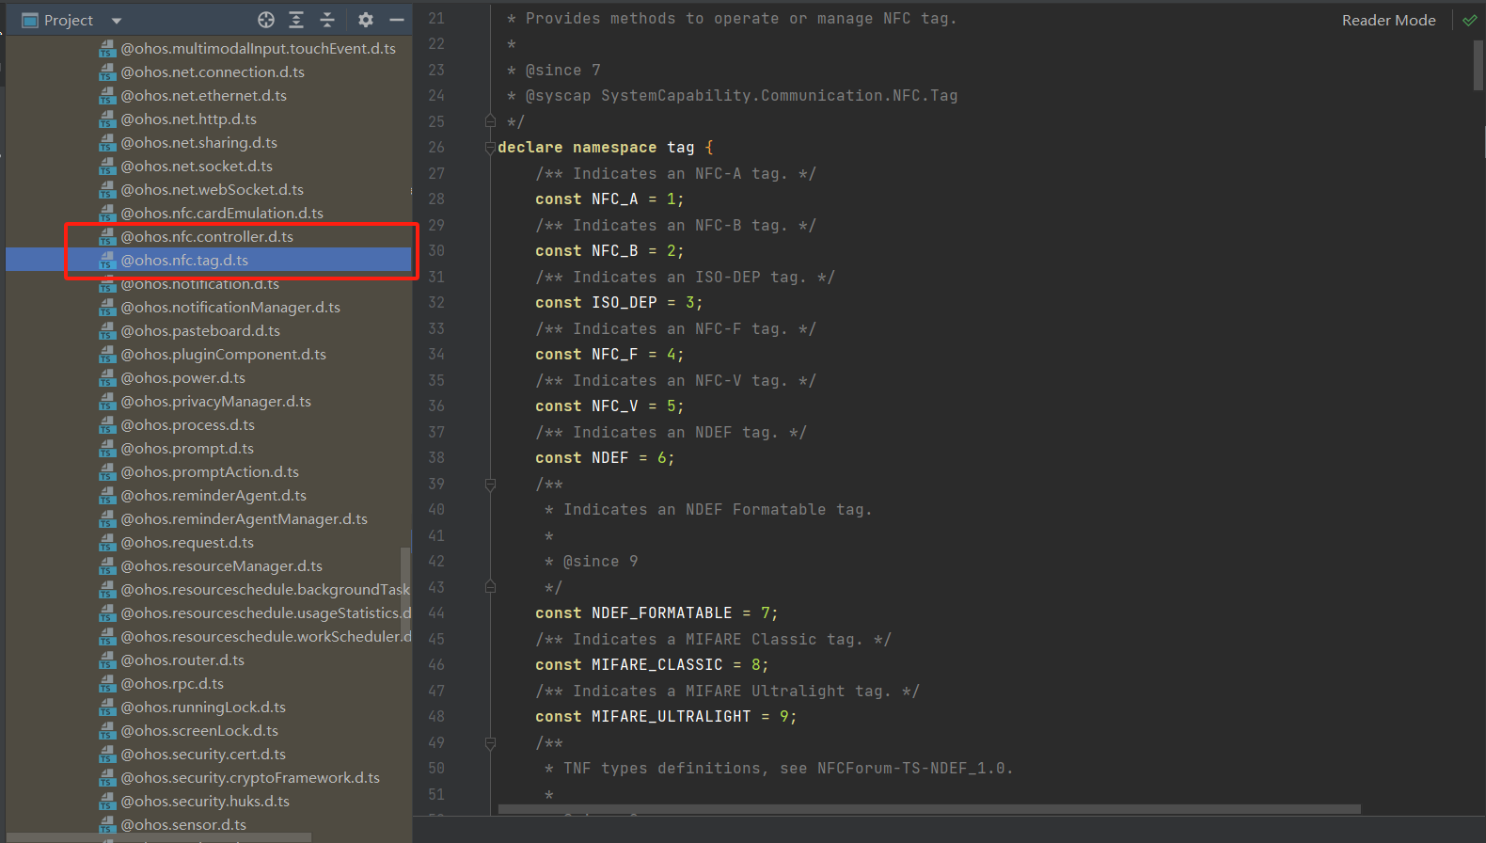1486x843 pixels.
Task: Hide the Project panel with minus icon
Action: coord(397,20)
